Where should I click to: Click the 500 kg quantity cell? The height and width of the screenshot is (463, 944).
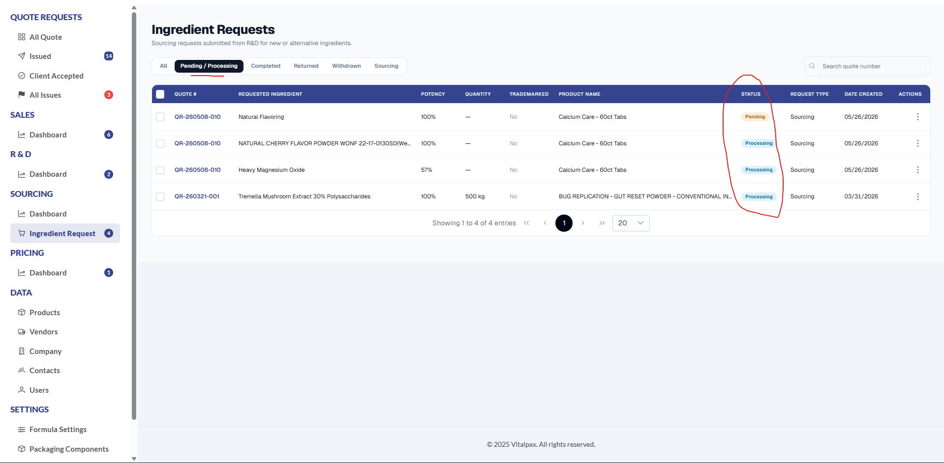point(475,196)
